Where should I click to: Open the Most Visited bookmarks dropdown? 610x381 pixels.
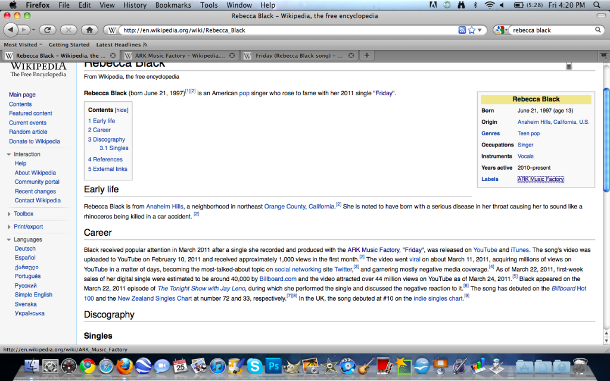(23, 45)
